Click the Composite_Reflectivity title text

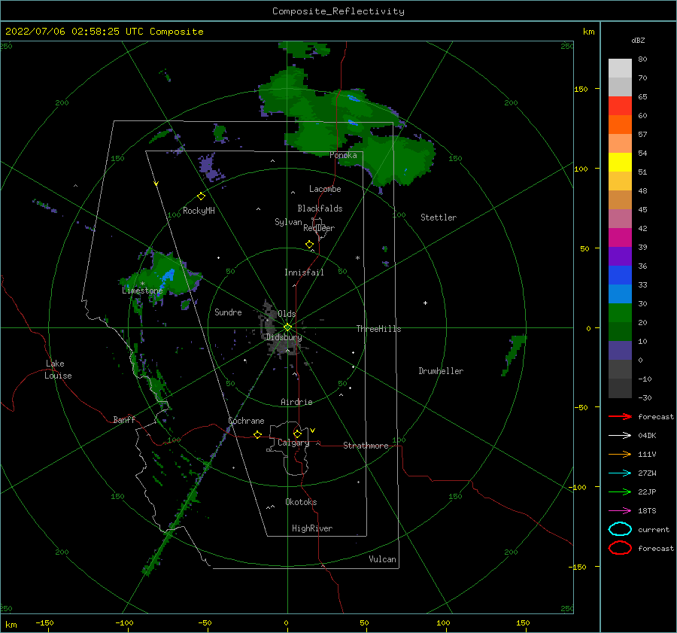click(x=338, y=11)
